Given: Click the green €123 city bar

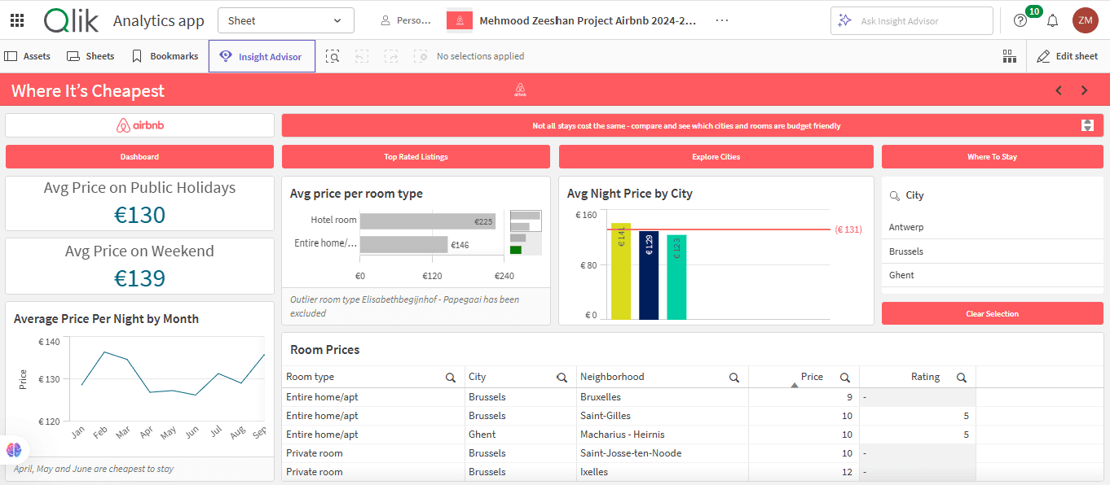Looking at the screenshot, I should click(x=676, y=277).
